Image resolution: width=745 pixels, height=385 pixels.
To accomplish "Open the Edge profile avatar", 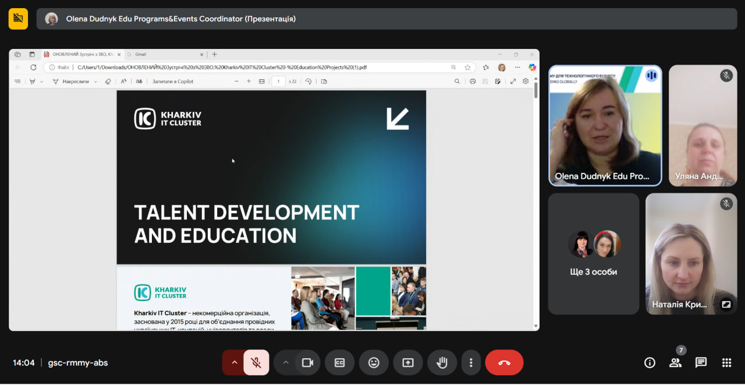I will pyautogui.click(x=502, y=68).
